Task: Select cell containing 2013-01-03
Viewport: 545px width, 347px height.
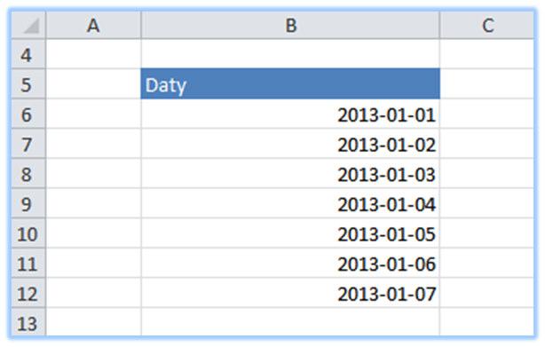Action: pyautogui.click(x=290, y=173)
